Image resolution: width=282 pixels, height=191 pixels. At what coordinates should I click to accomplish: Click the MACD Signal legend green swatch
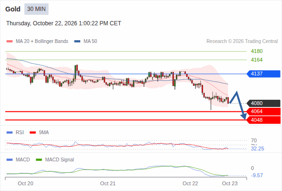pos(39,160)
